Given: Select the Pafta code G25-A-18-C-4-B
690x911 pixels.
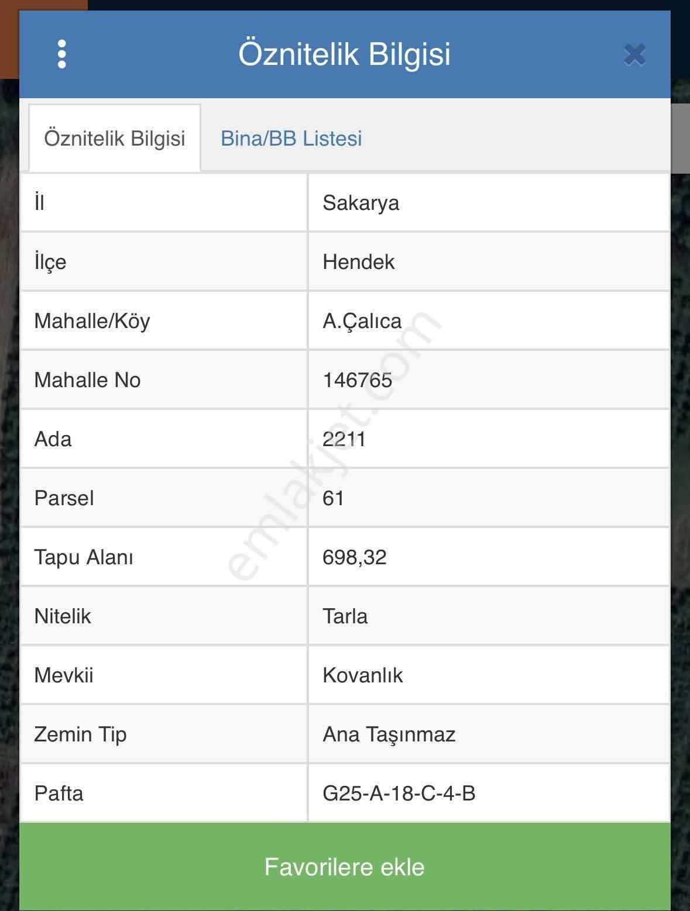Looking at the screenshot, I should (x=399, y=793).
